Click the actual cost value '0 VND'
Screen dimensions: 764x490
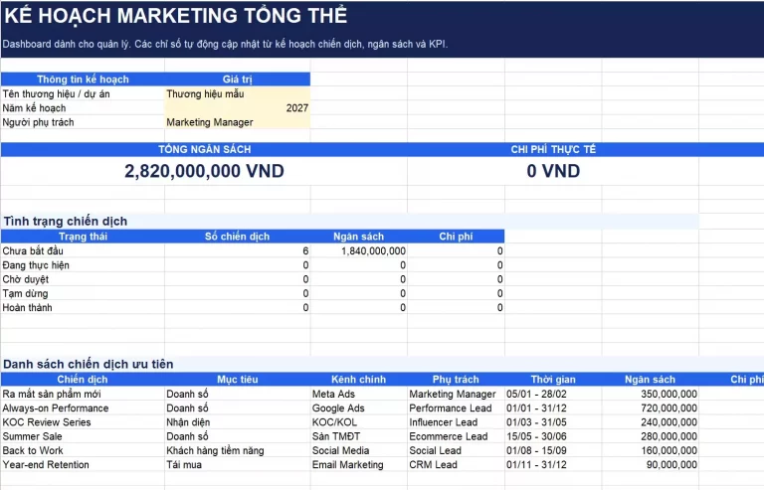(553, 171)
